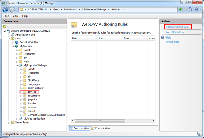Click the refresh icon in the address bar
This screenshot has height=138, width=204.
pyautogui.click(x=181, y=10)
